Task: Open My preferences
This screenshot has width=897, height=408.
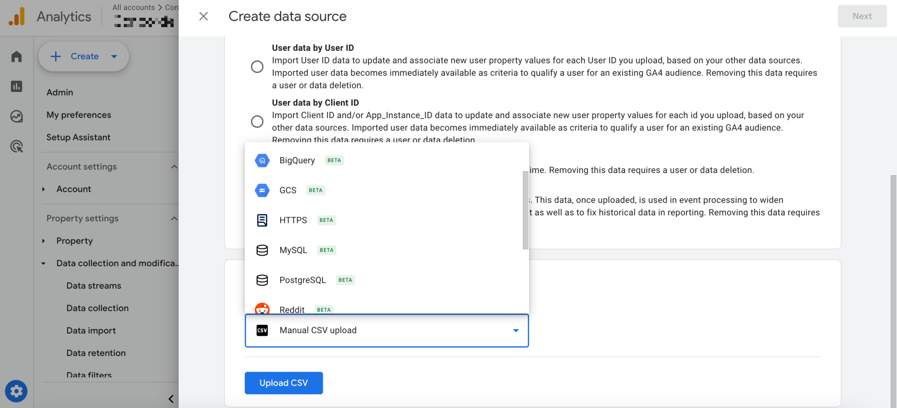Action: pyautogui.click(x=79, y=115)
